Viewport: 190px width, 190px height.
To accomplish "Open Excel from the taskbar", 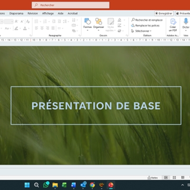I will point(64,185).
